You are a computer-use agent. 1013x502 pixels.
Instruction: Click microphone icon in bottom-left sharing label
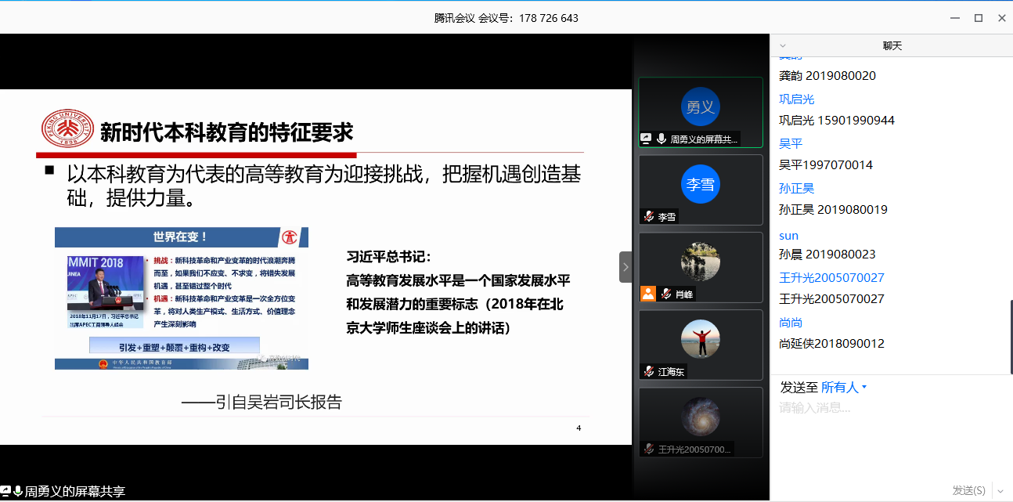click(17, 491)
